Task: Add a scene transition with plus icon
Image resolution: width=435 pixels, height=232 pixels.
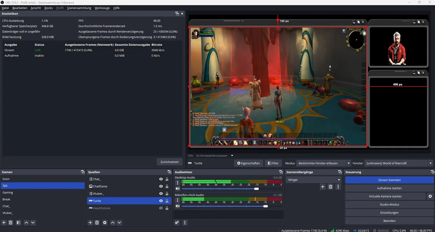Action: [x=323, y=186]
